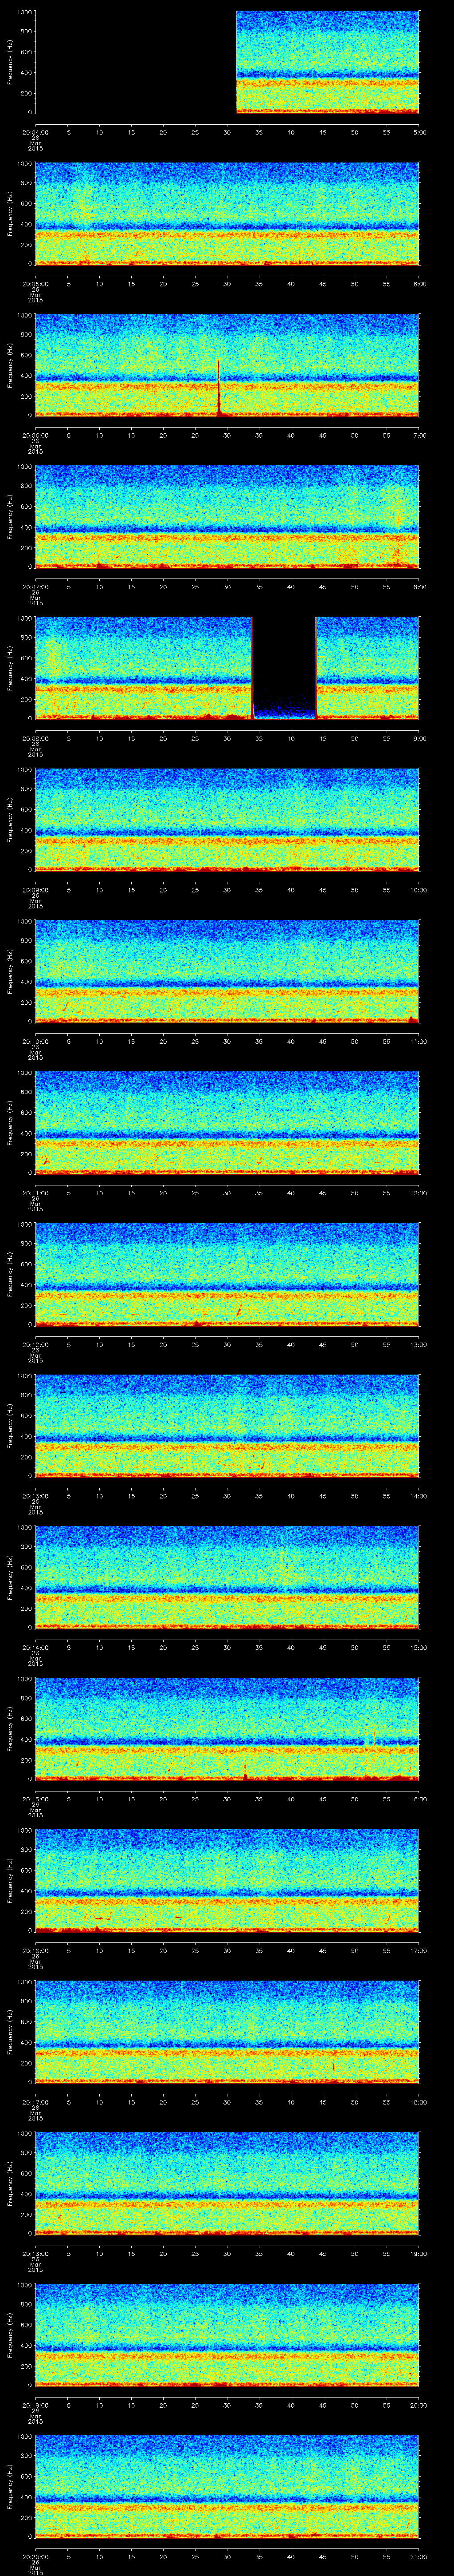Open the 20:19 spectrogram panel
The height and width of the screenshot is (2576, 454).
click(227, 2335)
